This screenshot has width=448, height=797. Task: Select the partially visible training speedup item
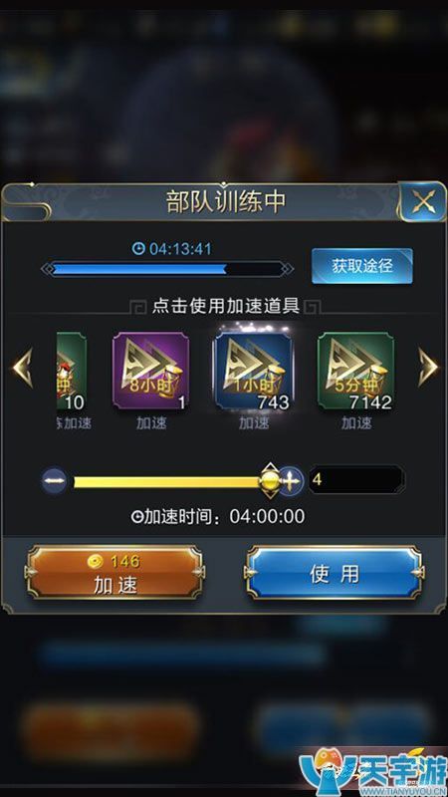click(x=72, y=371)
